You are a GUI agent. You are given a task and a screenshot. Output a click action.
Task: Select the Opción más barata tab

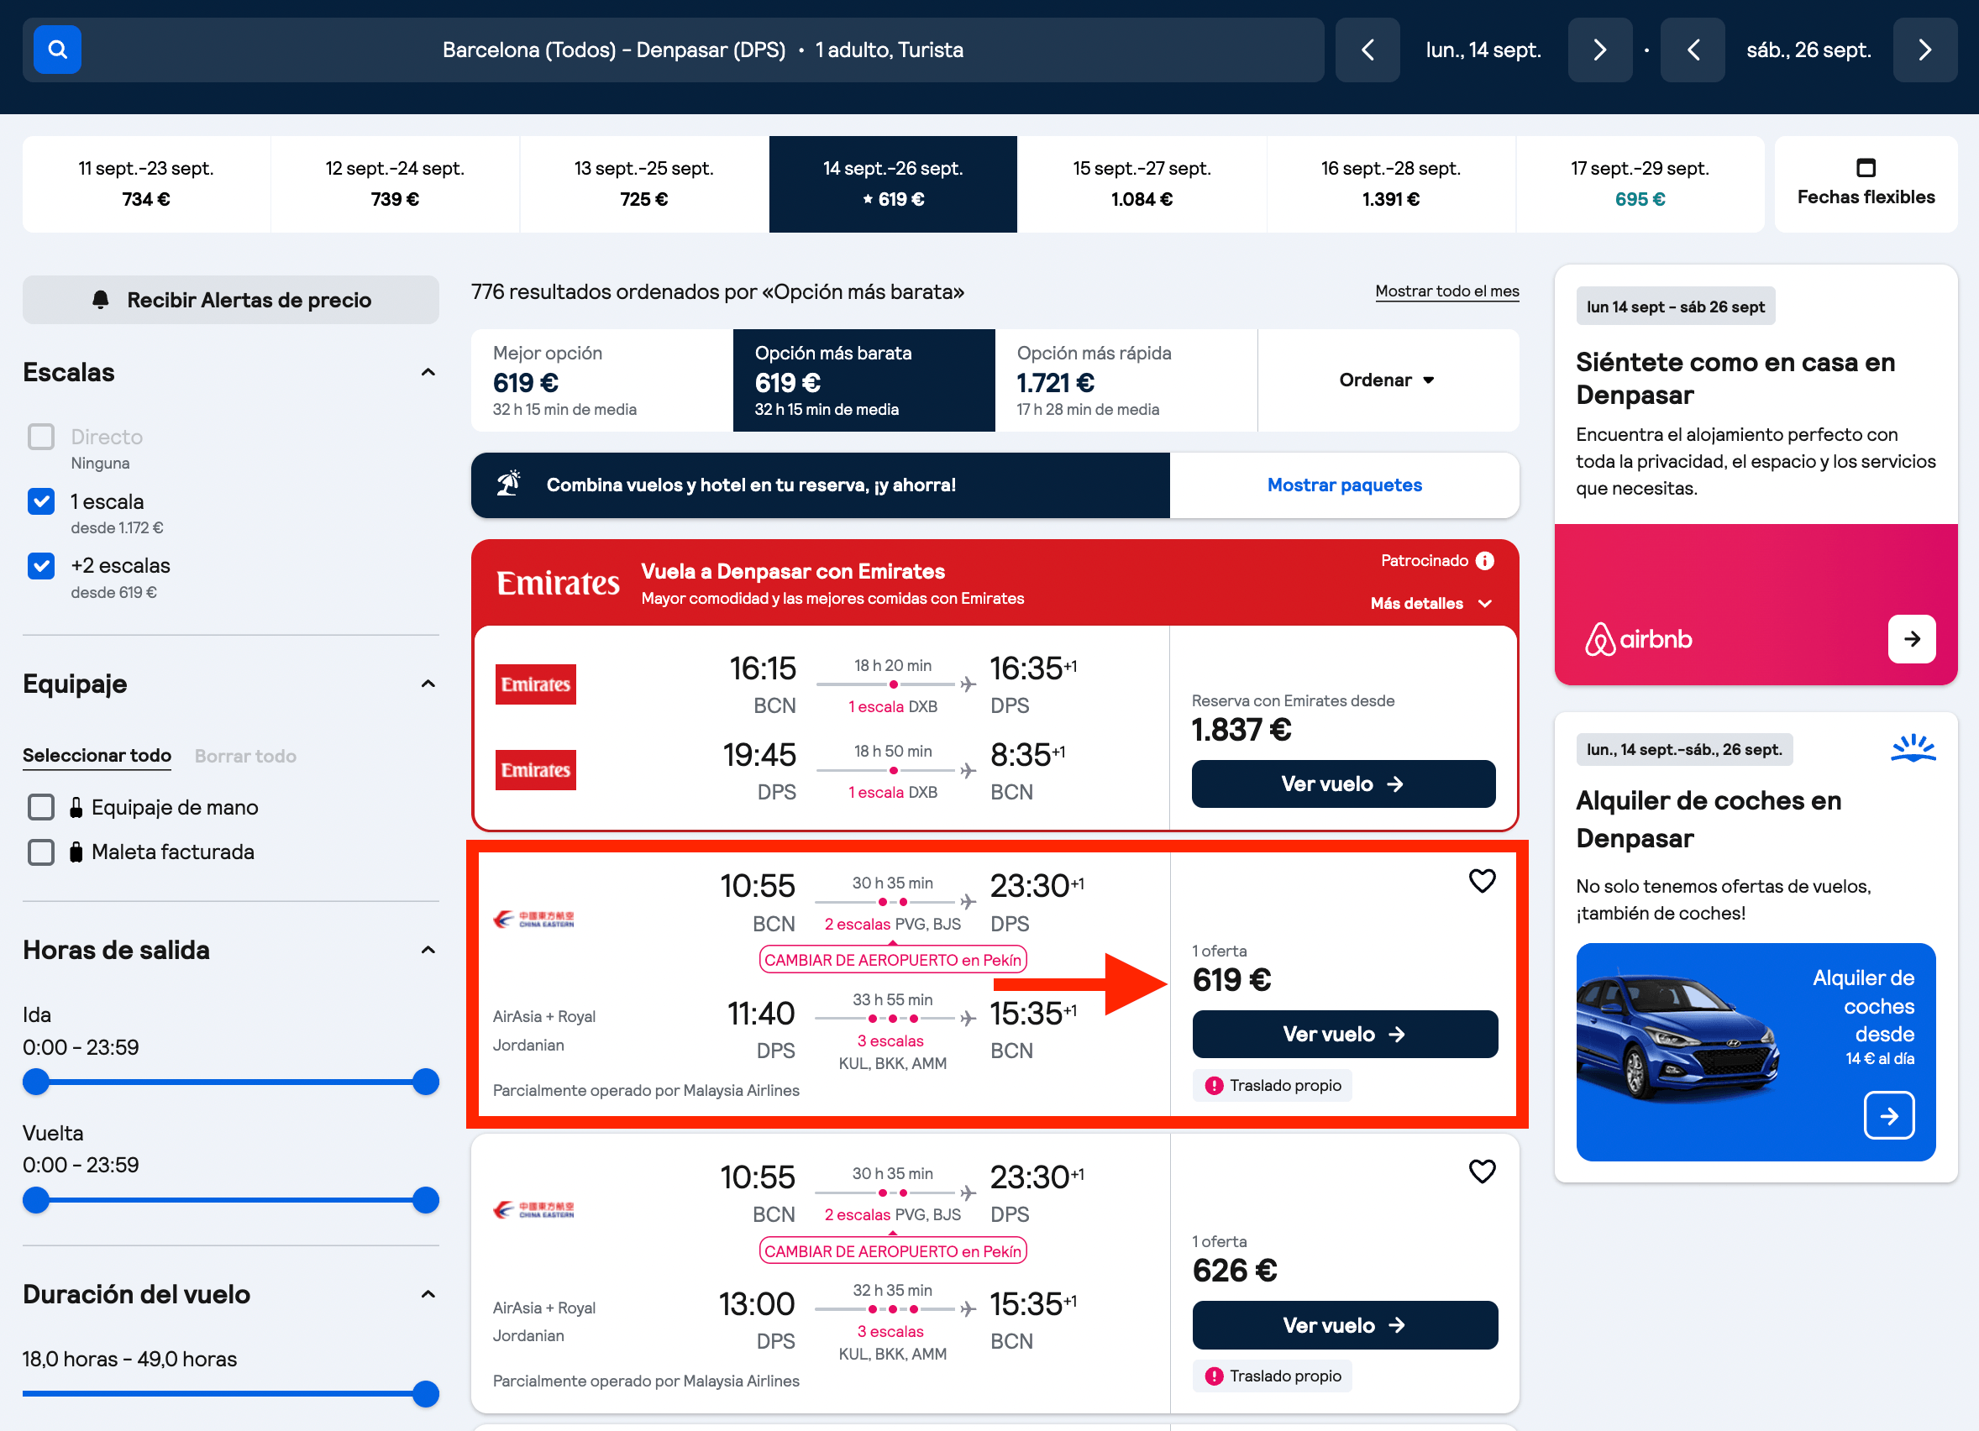pyautogui.click(x=864, y=380)
